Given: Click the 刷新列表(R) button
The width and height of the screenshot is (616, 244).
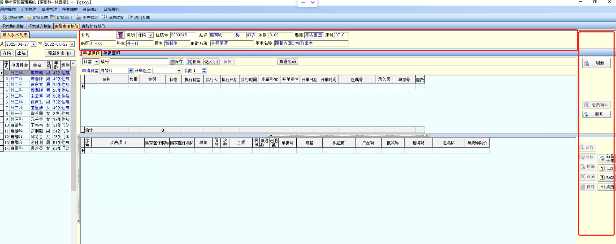Looking at the screenshot, I should click(x=59, y=53).
